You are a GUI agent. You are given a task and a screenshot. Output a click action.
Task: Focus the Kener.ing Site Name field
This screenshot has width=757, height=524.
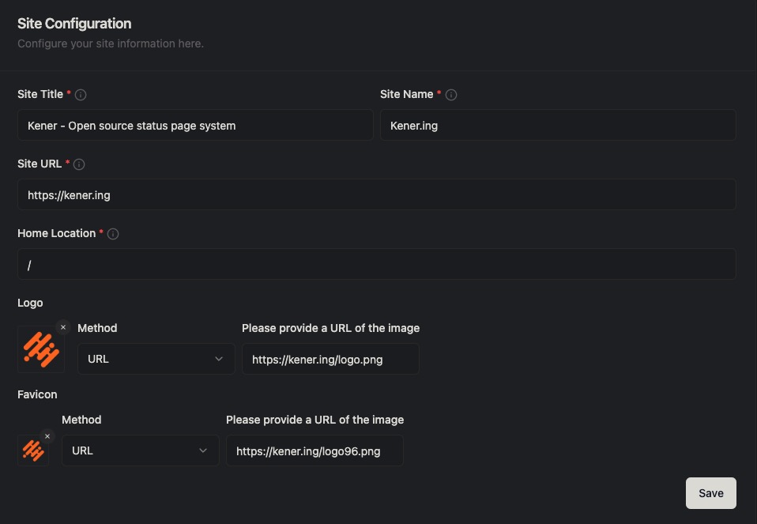pos(558,125)
